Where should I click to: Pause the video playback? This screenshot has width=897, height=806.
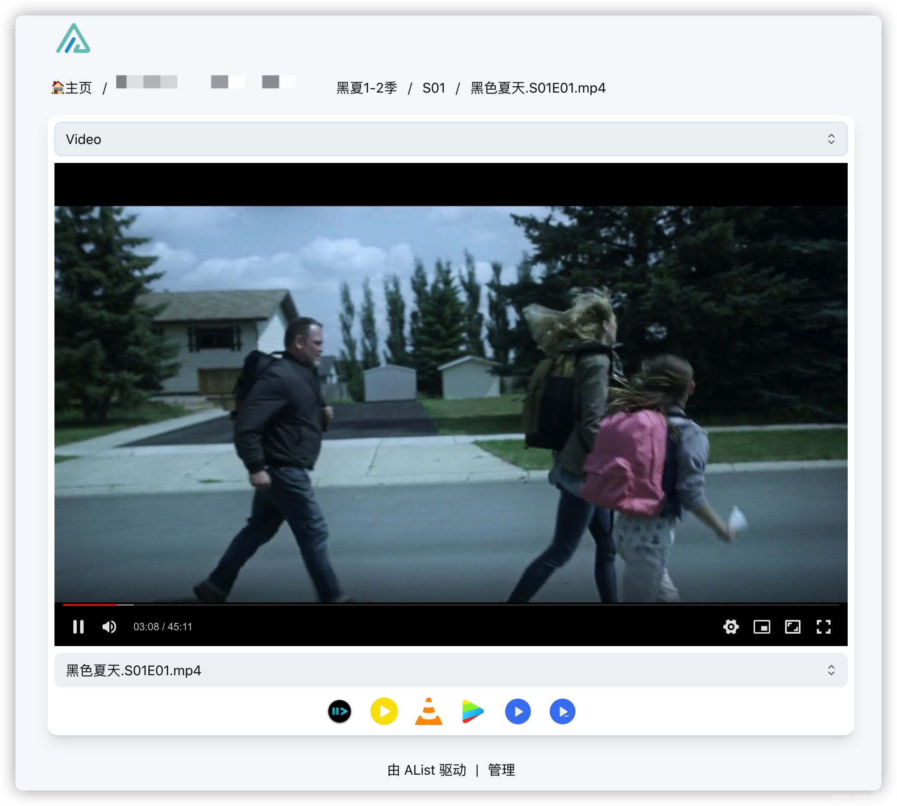[78, 627]
